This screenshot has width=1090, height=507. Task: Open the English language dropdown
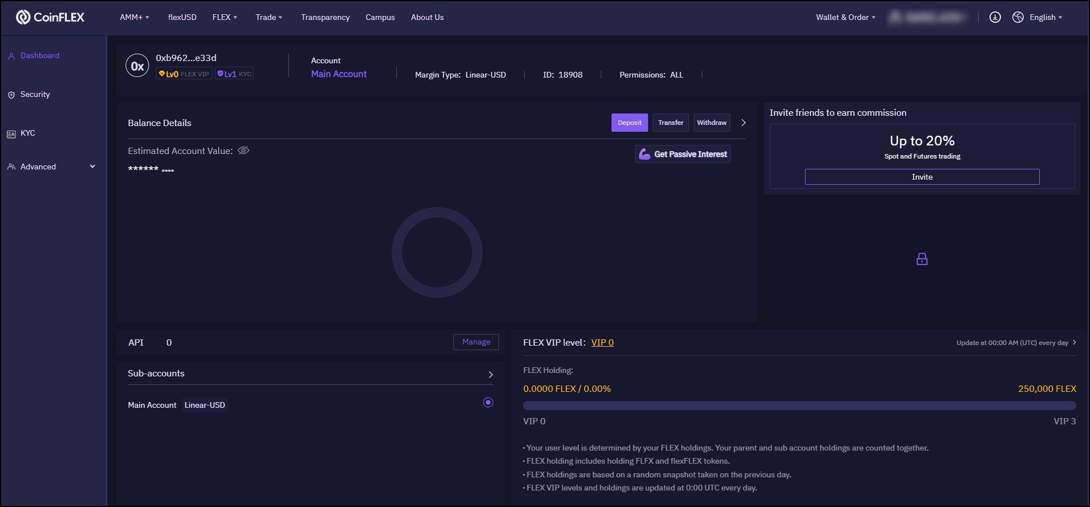[x=1046, y=17]
